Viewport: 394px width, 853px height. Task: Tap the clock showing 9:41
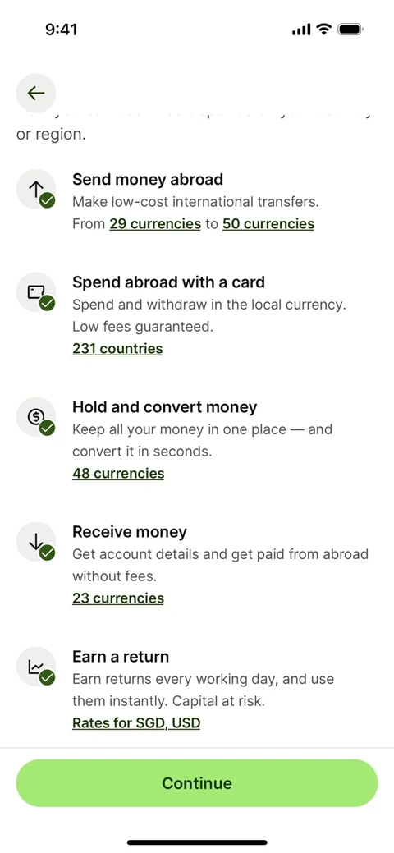click(61, 29)
